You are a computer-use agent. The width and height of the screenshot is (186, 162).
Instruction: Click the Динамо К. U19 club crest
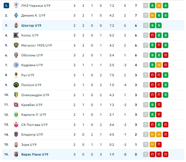(x=16, y=15)
